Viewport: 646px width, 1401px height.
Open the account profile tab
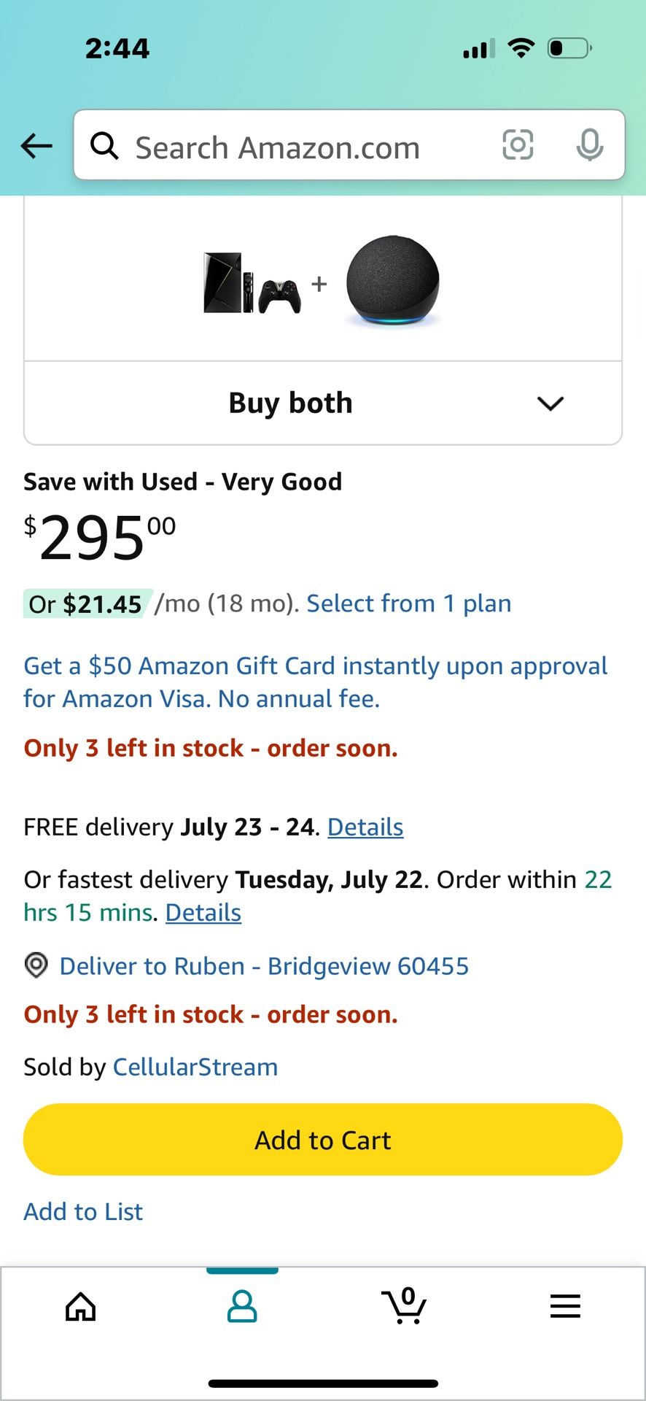pos(242,1306)
